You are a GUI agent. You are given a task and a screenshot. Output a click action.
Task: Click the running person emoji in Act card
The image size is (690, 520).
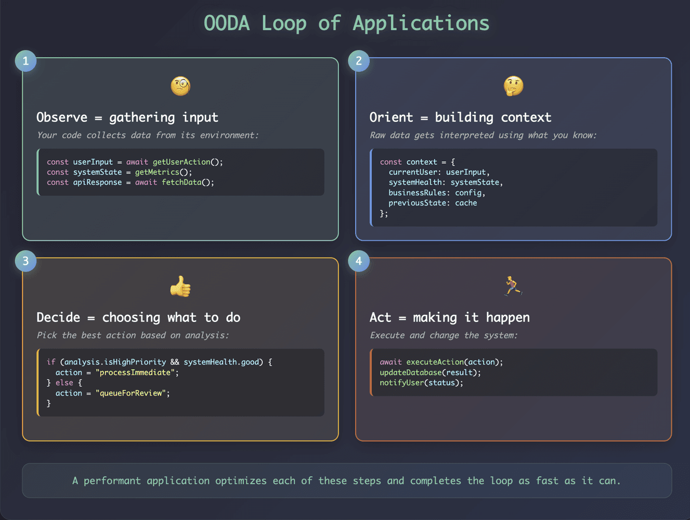pyautogui.click(x=513, y=286)
